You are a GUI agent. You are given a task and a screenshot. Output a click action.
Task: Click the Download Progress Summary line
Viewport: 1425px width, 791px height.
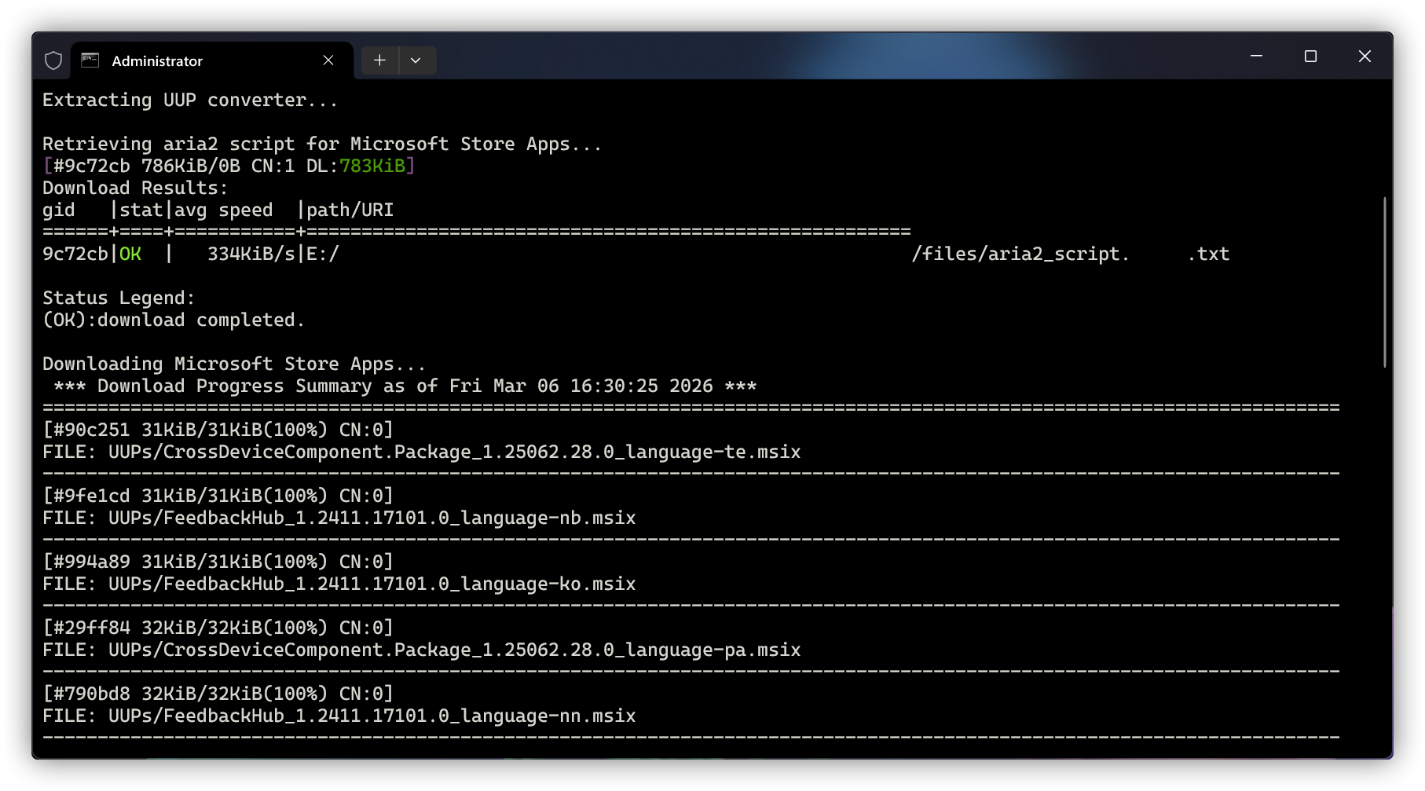click(x=405, y=386)
